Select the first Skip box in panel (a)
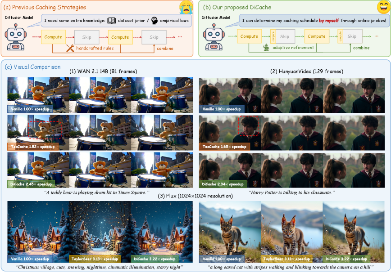This screenshot has width=391, height=273. point(87,37)
